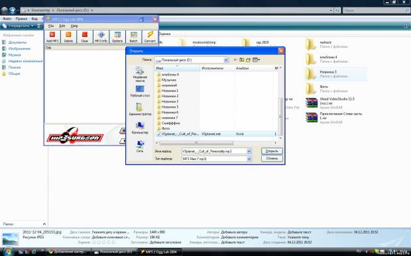Viewport: 411px width, 256px height.
Task: Select folder Новинки 5 in dialog list
Action: tap(168, 107)
